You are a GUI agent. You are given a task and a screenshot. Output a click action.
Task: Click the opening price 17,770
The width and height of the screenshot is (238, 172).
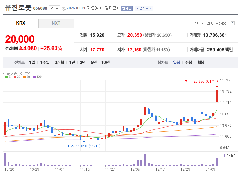click(x=97, y=50)
